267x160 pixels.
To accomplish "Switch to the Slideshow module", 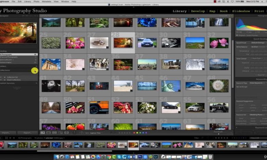I will [241, 11].
